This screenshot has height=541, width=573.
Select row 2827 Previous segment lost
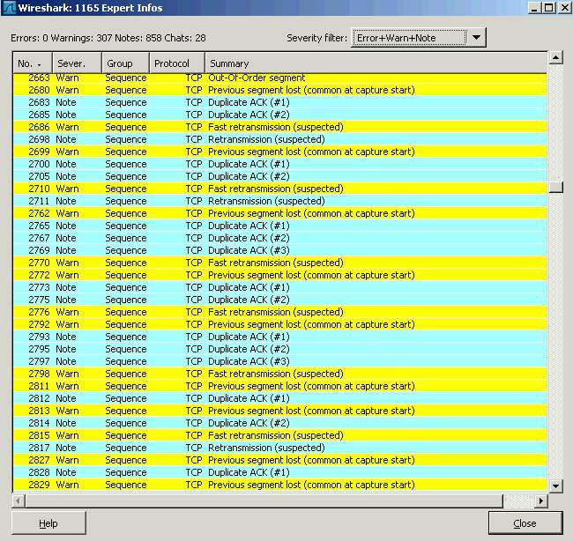280,460
